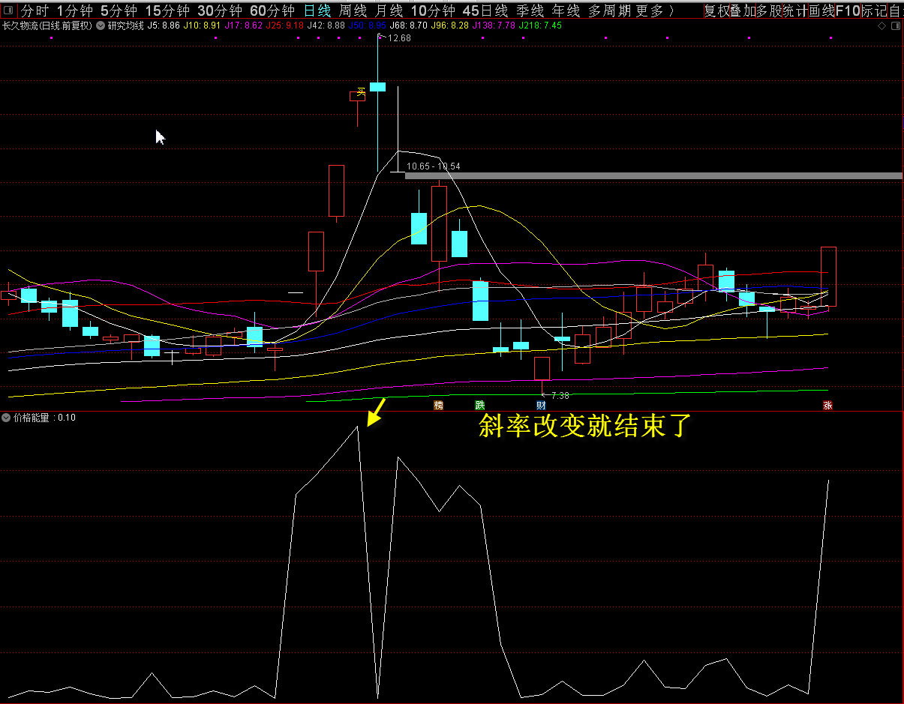Viewport: 904px width, 704px height.
Task: Select the 30分钟 period tab
Action: (x=220, y=10)
